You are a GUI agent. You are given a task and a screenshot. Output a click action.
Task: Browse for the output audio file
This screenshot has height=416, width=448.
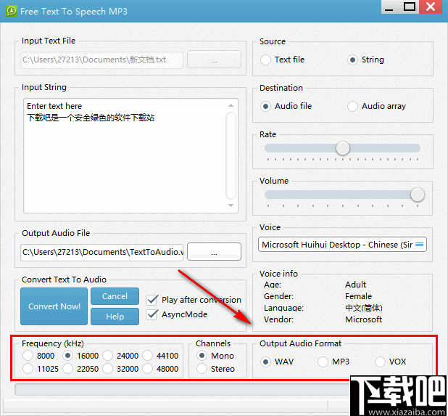click(214, 252)
